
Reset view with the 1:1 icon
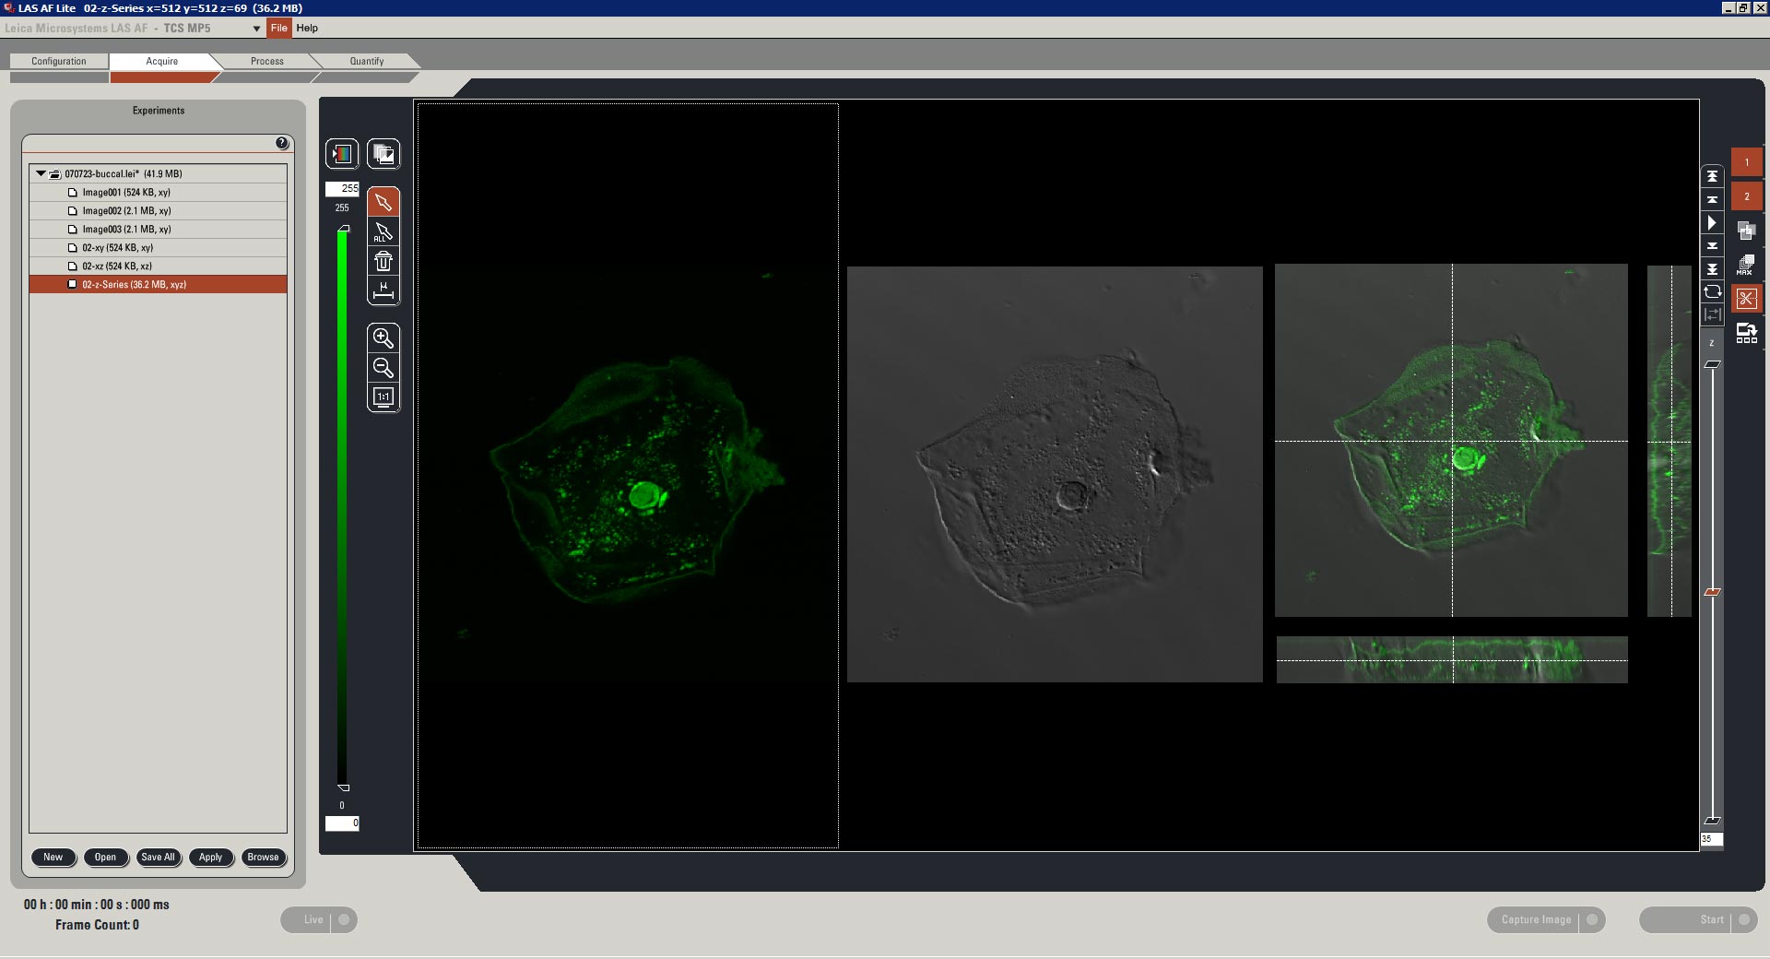pos(383,397)
